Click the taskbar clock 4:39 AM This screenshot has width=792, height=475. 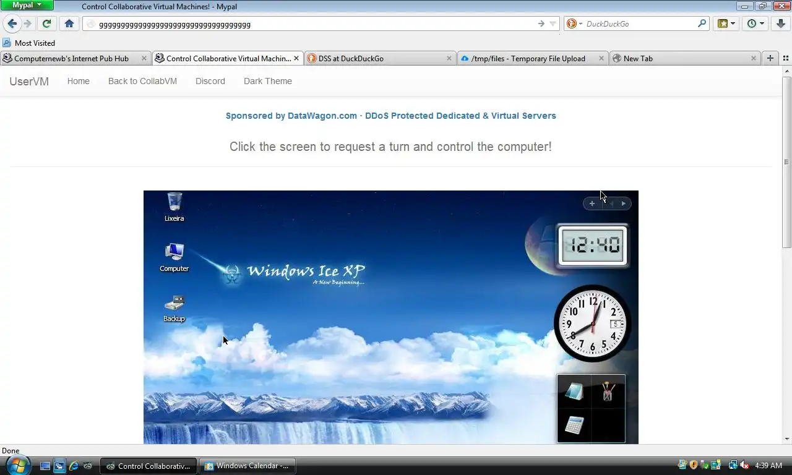pos(768,465)
